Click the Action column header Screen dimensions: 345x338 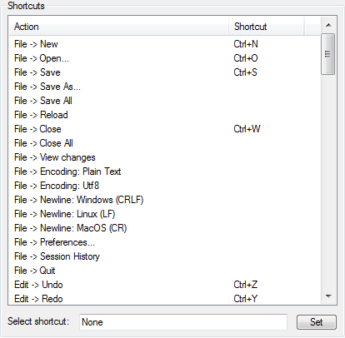[119, 27]
